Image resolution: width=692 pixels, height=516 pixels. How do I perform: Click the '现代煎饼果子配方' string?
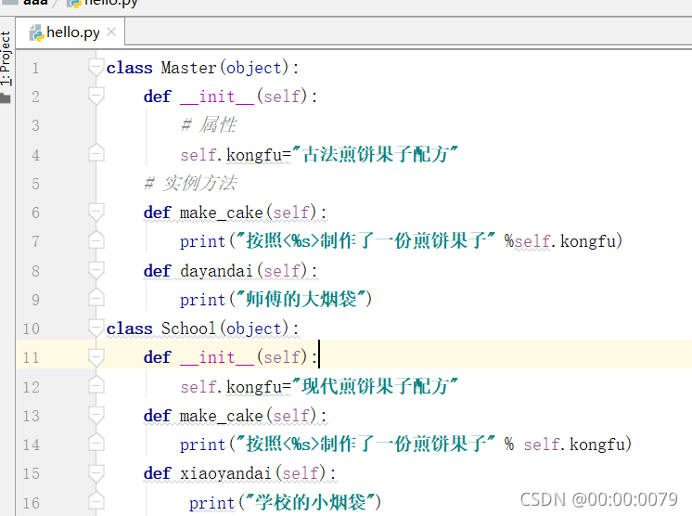376,386
